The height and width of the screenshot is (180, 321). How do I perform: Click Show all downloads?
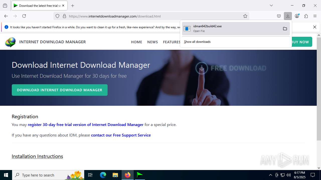(x=197, y=42)
